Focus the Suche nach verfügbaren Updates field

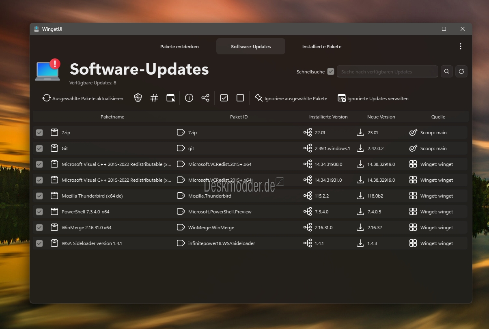tap(388, 71)
